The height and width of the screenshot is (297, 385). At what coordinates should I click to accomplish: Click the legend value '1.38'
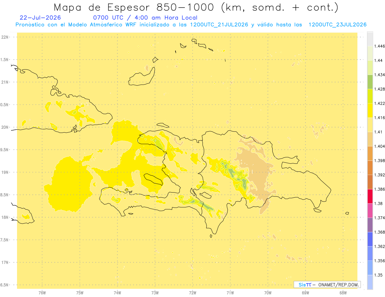(x=378, y=203)
